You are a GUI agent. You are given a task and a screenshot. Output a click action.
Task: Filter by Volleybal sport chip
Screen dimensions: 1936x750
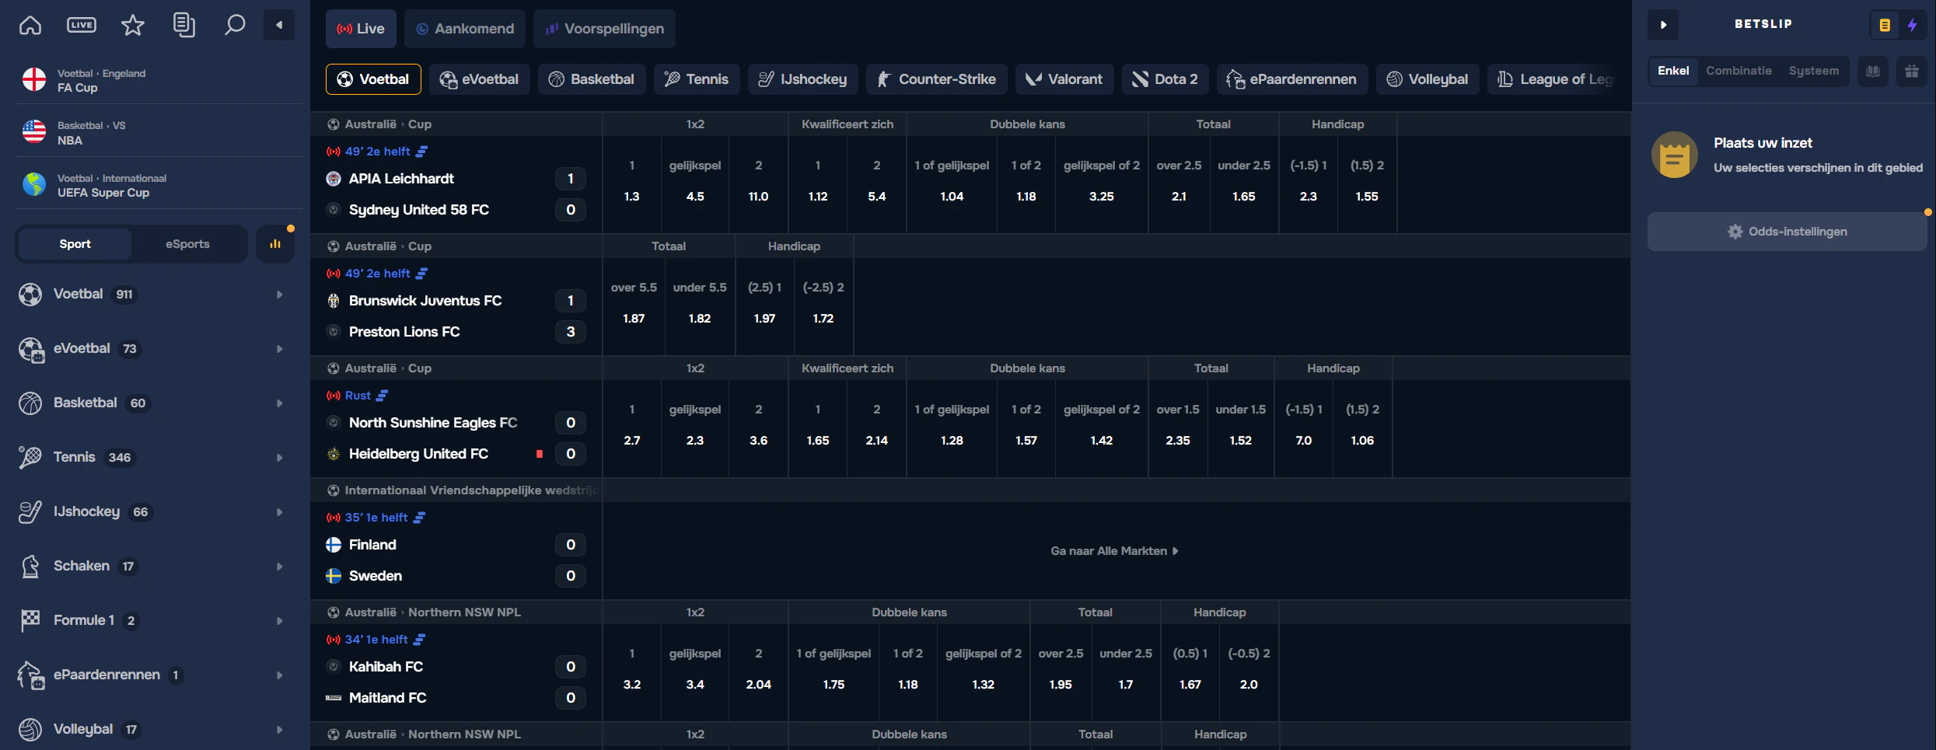tap(1428, 79)
